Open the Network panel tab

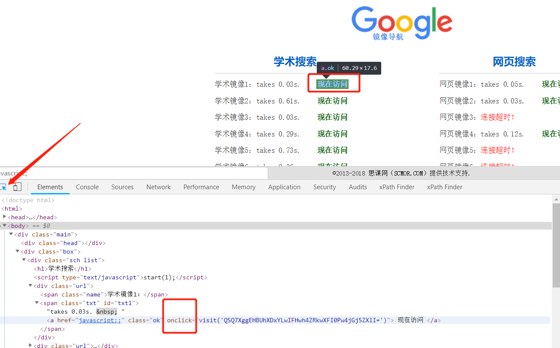tap(158, 187)
